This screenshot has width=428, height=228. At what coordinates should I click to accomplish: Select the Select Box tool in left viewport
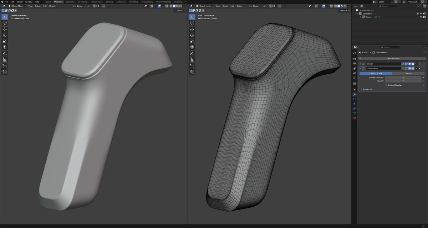4,17
